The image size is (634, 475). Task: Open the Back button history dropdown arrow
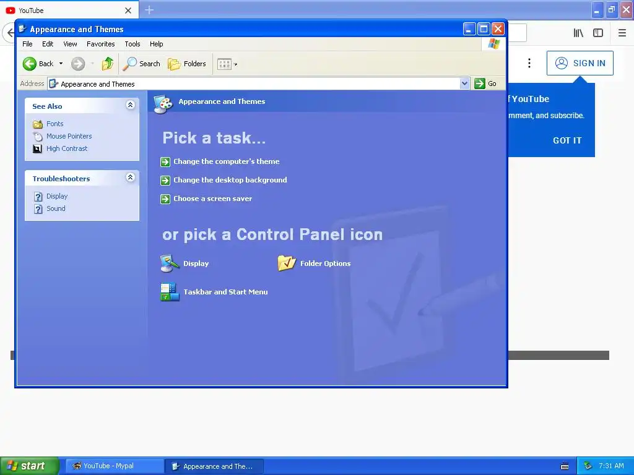click(x=61, y=64)
